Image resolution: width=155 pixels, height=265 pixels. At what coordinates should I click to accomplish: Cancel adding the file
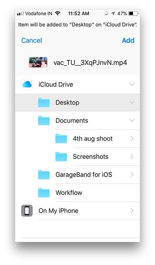pos(32,41)
